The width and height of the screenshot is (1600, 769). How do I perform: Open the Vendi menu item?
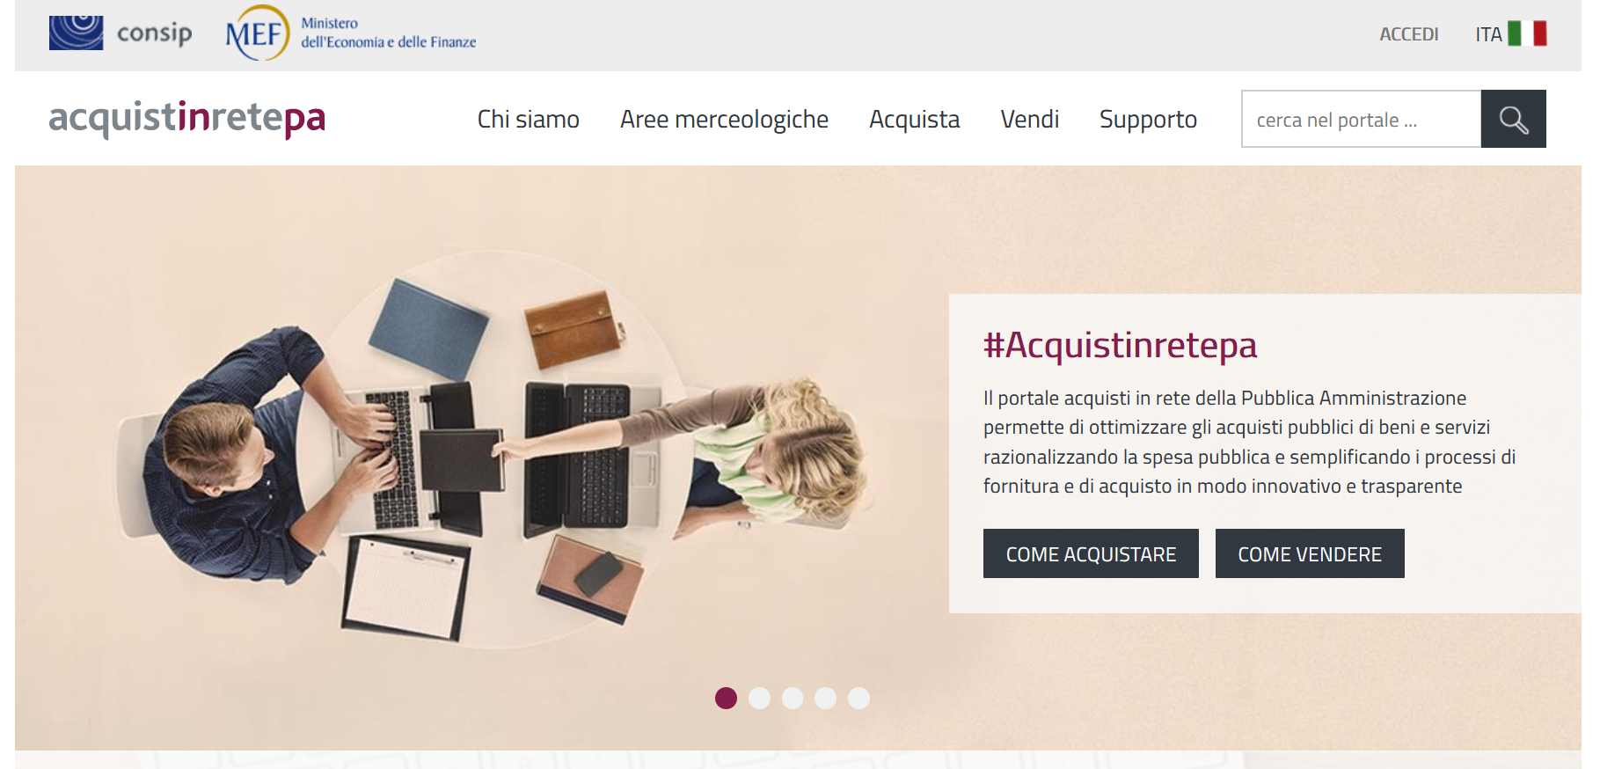1029,119
